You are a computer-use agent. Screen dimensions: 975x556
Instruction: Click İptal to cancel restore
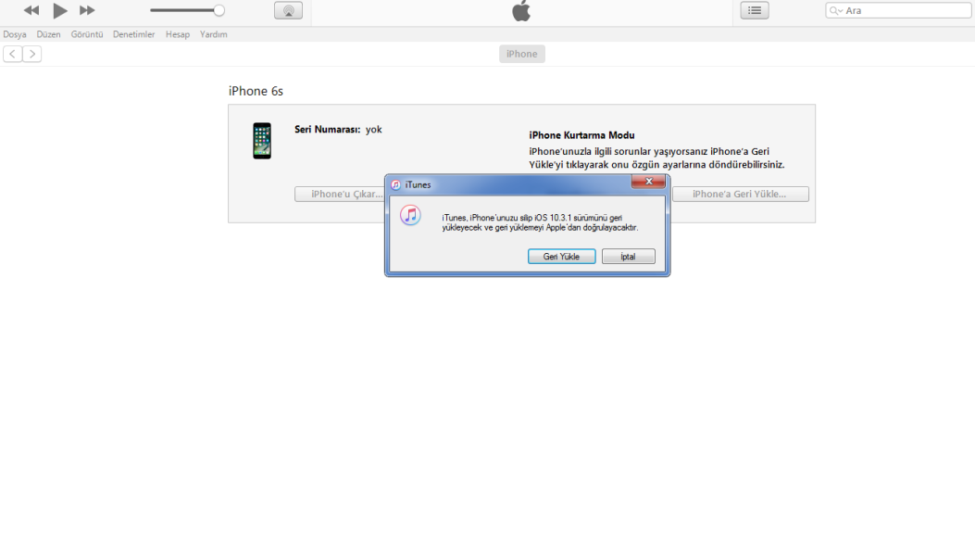tap(628, 257)
